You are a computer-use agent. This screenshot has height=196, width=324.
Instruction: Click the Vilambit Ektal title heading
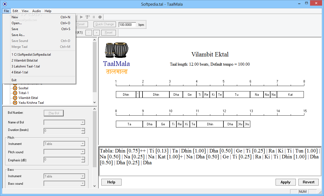210,54
